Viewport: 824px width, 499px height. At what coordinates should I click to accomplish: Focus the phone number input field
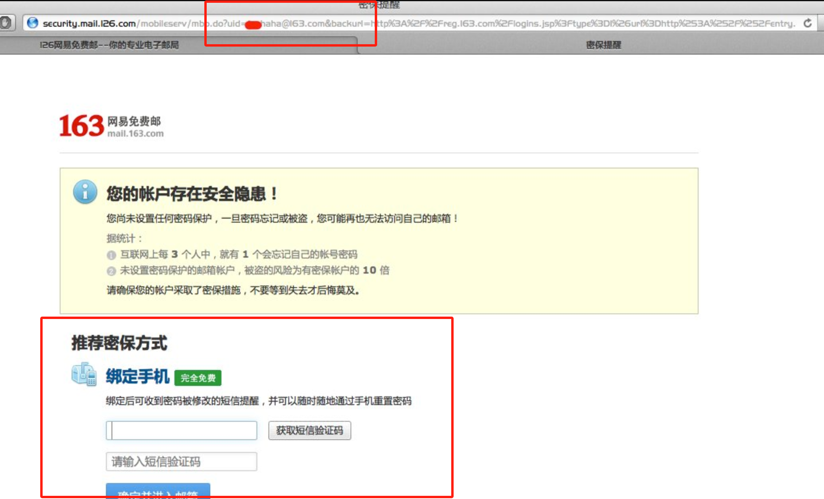click(x=181, y=431)
